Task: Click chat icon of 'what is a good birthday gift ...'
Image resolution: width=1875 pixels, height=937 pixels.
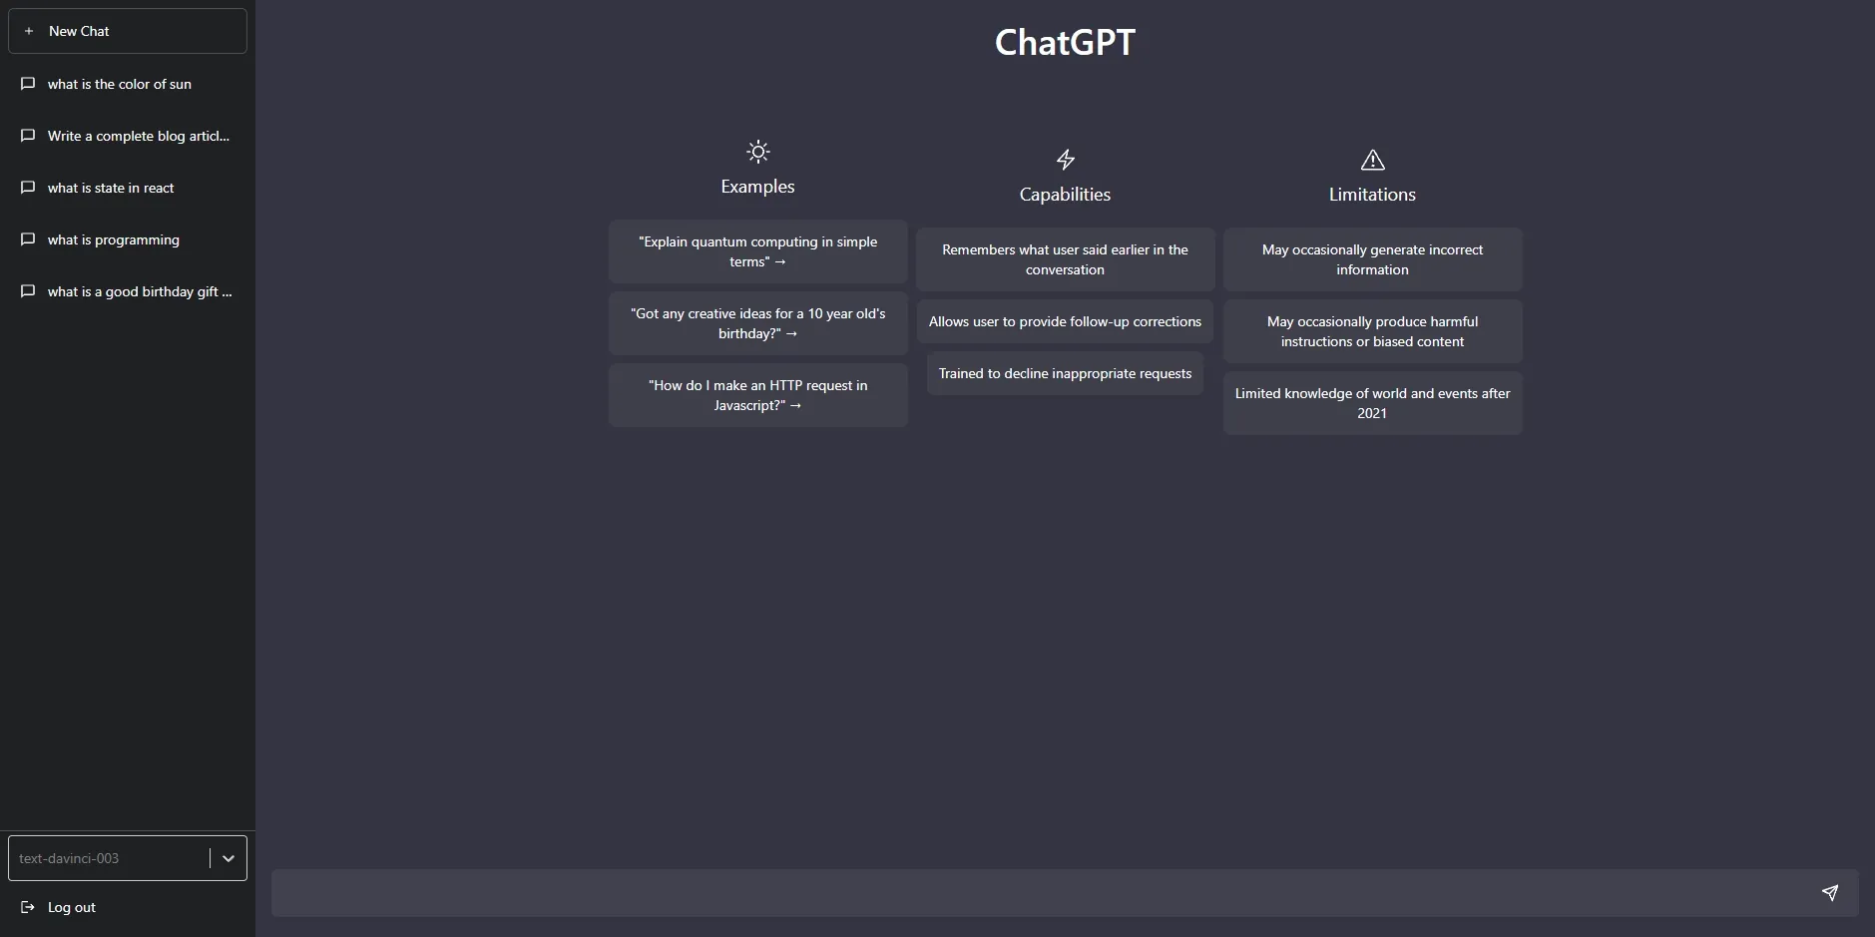Action: tap(28, 291)
